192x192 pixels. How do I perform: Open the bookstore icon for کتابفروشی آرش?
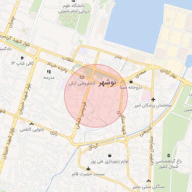pyautogui.click(x=82, y=77)
